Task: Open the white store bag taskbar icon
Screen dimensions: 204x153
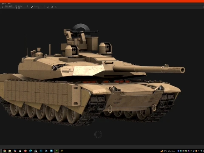Action: point(20,151)
